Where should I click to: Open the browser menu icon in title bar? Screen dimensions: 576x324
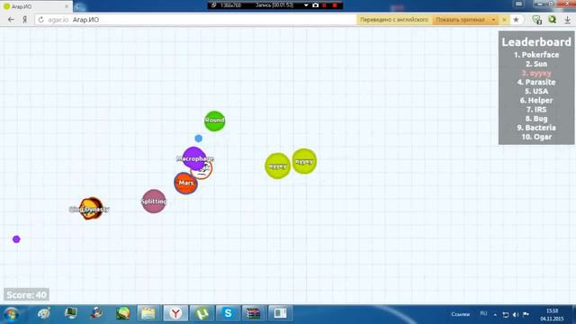[x=518, y=4]
